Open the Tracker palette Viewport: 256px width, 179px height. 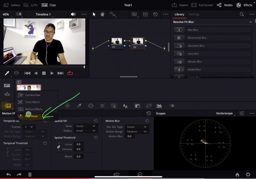point(102,106)
